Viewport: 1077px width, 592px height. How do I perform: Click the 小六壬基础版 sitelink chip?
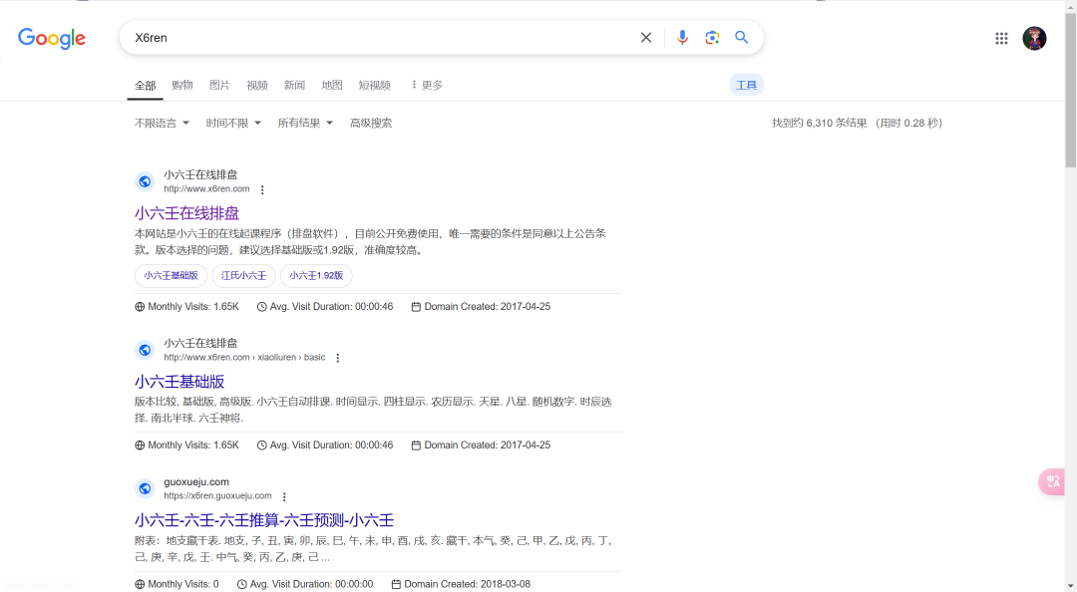[x=172, y=275]
